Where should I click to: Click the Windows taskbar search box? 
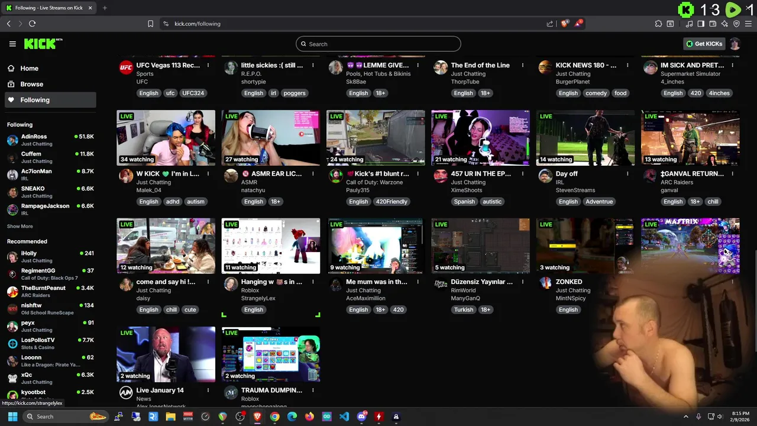pyautogui.click(x=65, y=417)
